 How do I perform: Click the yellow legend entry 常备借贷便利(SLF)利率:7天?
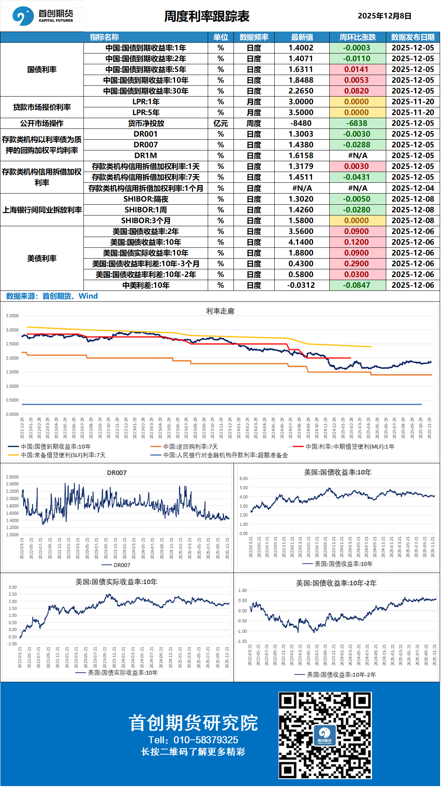click(x=63, y=455)
